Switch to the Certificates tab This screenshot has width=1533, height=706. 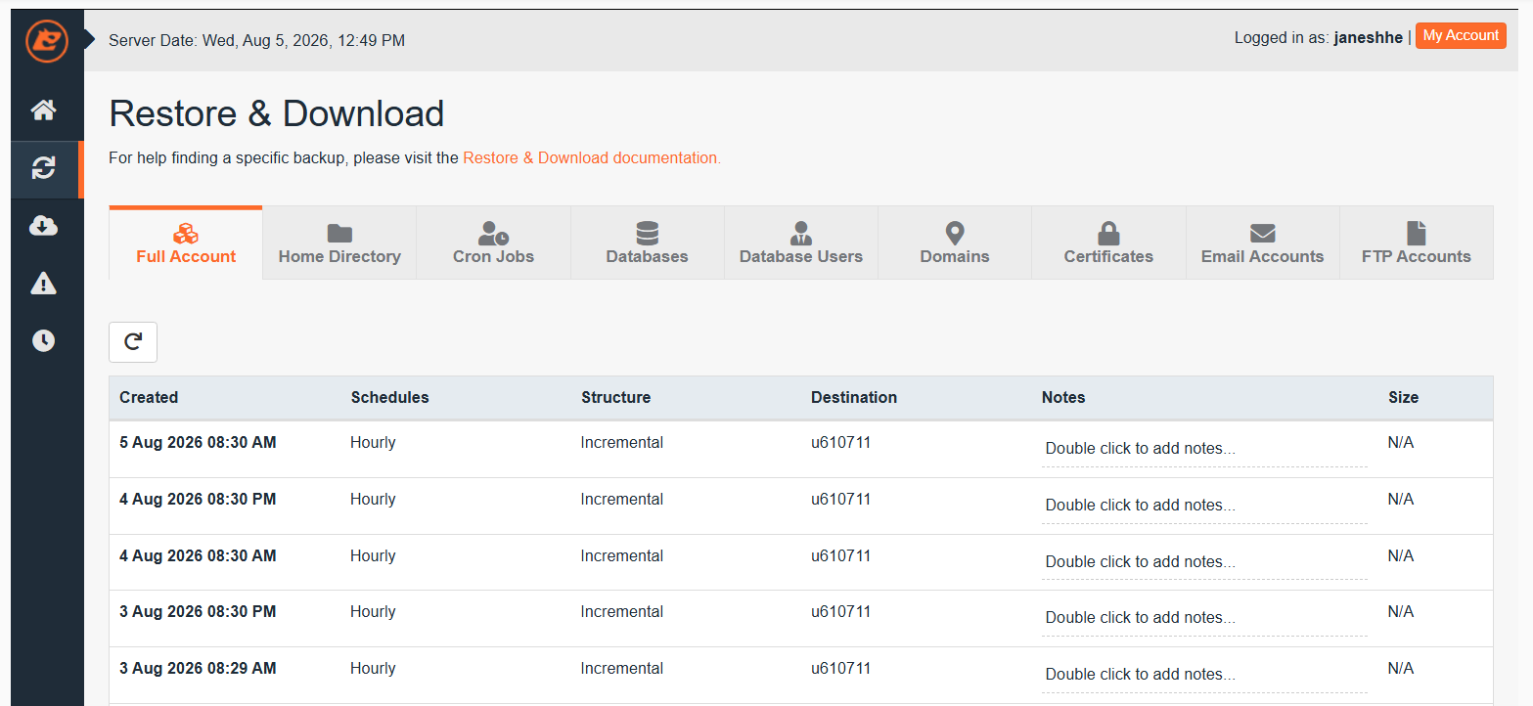[x=1108, y=243]
